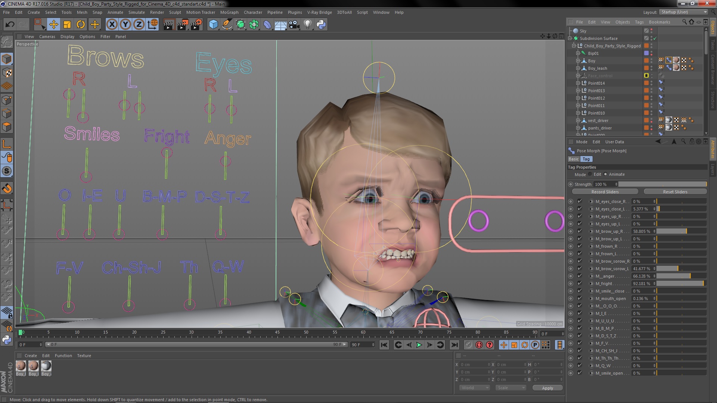Toggle M_fright checkbox

(x=580, y=283)
